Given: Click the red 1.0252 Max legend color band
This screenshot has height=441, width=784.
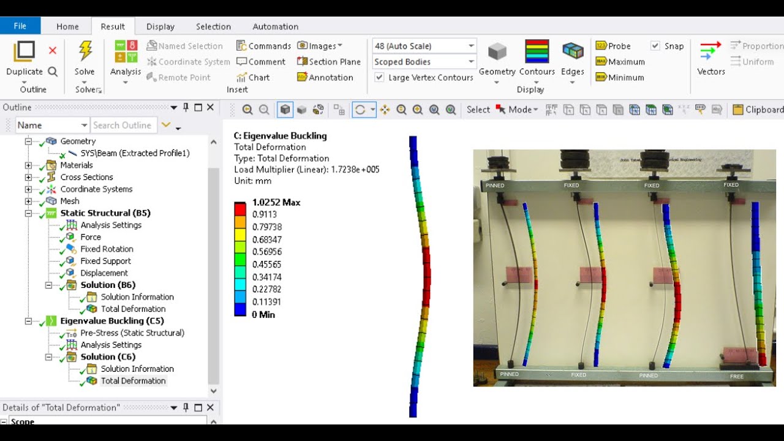Looking at the screenshot, I should coord(240,208).
